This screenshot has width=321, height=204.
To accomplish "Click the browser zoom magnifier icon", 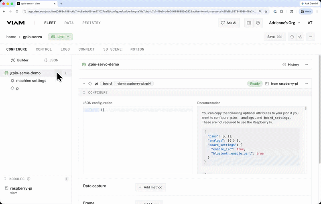I will tap(260, 12).
